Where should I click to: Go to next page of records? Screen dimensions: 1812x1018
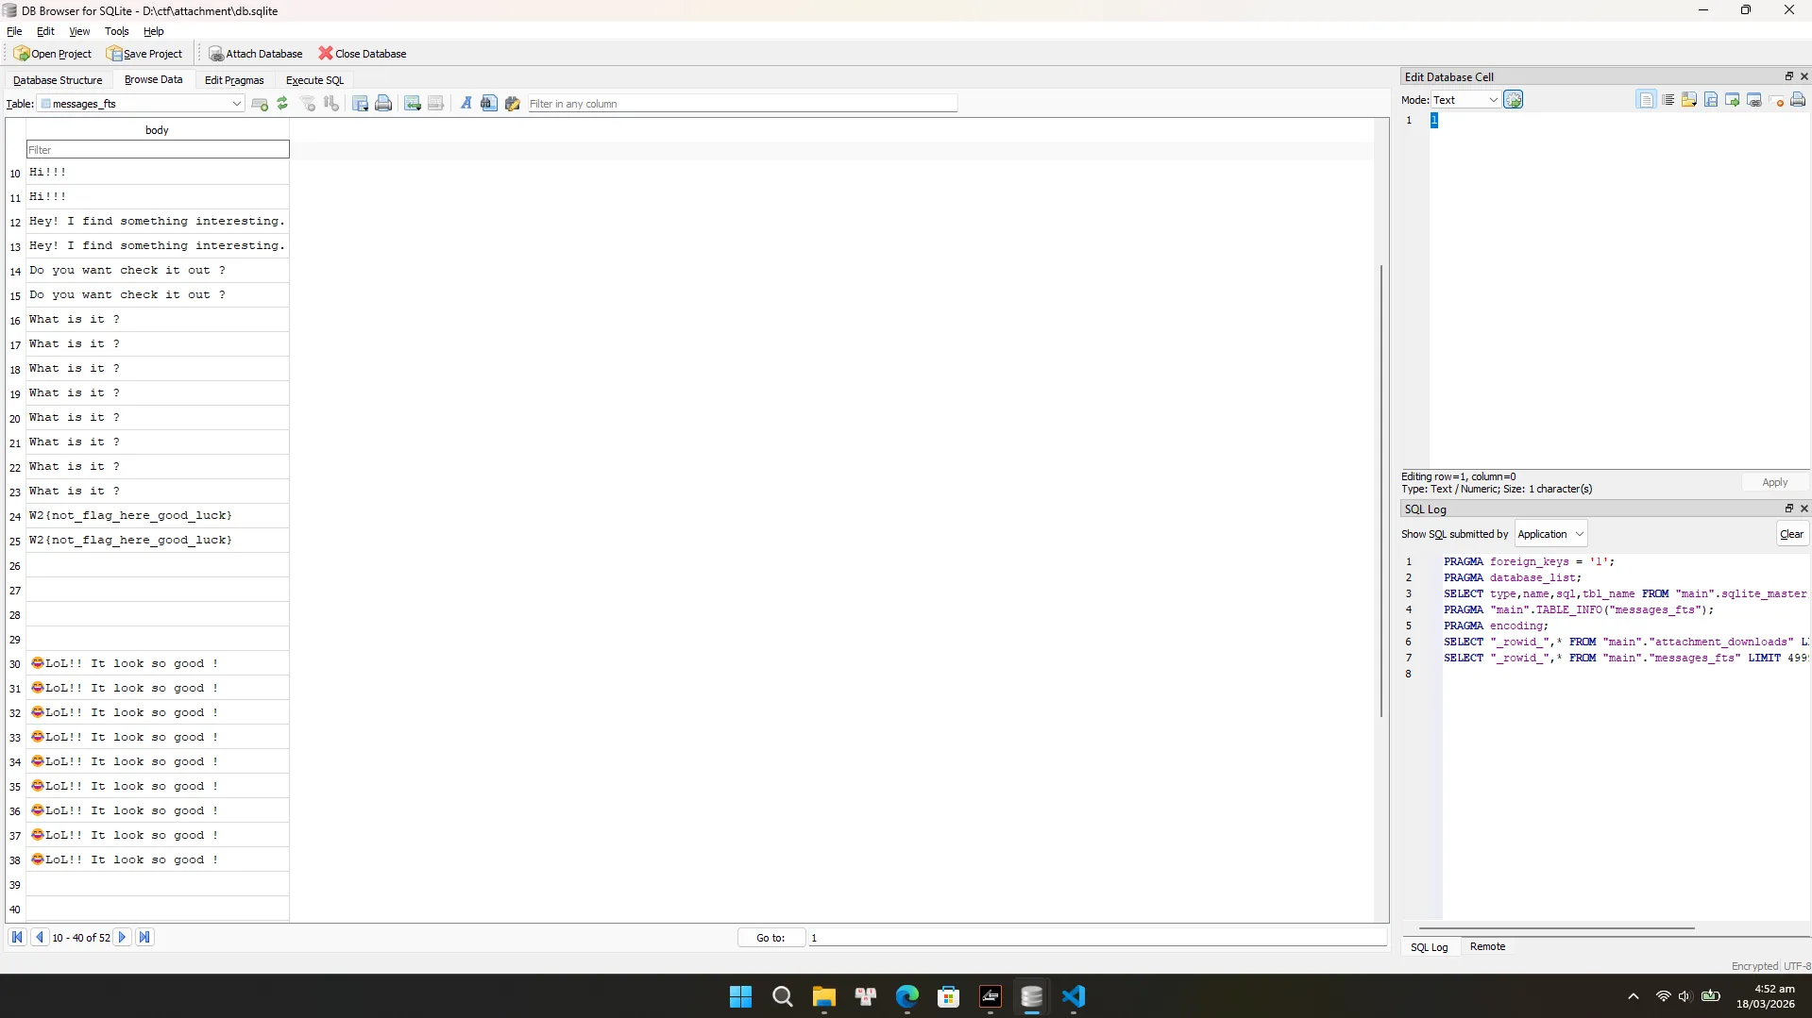[x=122, y=938]
